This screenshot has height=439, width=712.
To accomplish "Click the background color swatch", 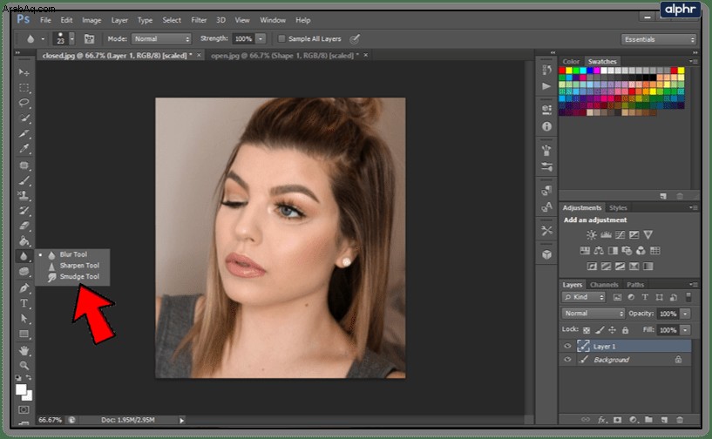I will [29, 397].
